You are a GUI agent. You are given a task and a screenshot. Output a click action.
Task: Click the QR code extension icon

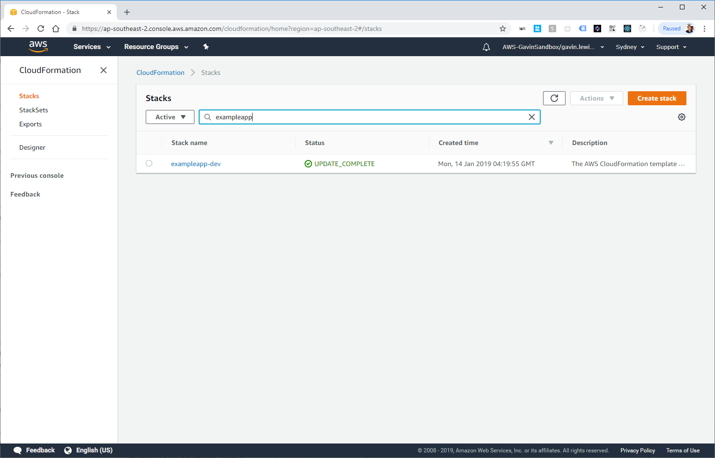tap(612, 29)
